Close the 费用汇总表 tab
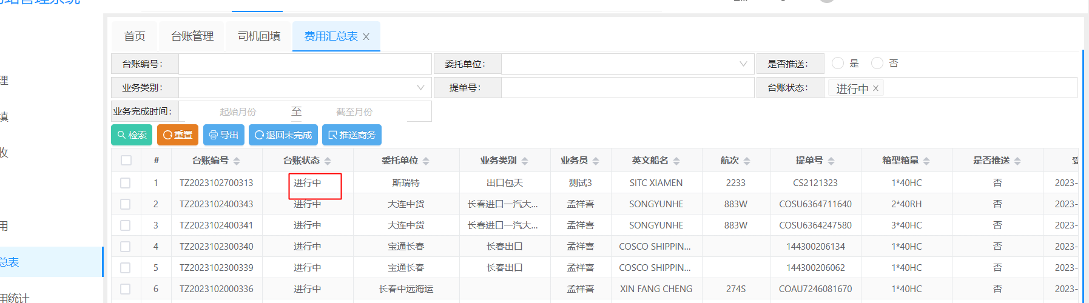Viewport: 1089px width, 303px height. 366,37
